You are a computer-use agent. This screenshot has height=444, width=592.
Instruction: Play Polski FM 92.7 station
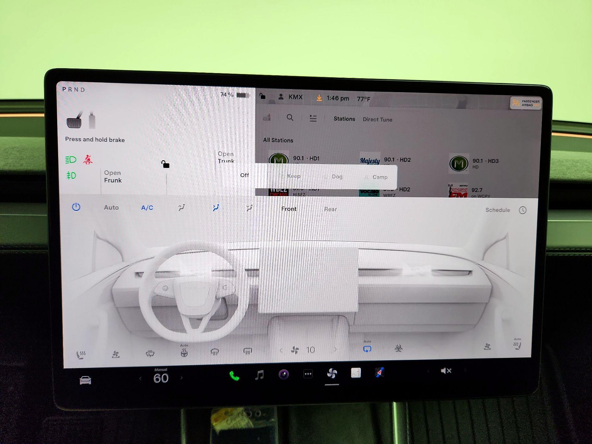tap(469, 191)
